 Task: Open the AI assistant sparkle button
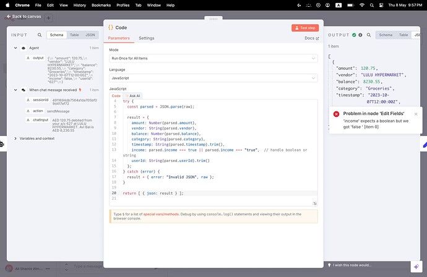click(x=416, y=266)
